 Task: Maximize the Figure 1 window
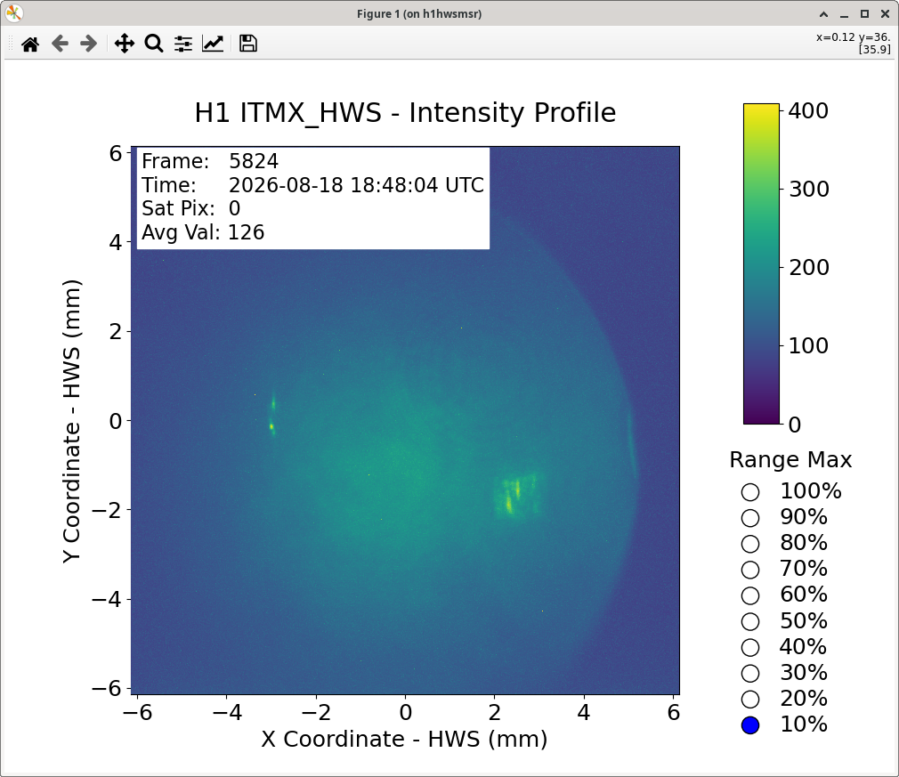pos(864,13)
